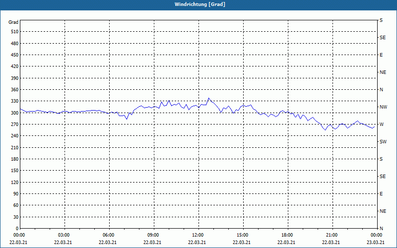Select the 360 degree axis label
This screenshot has width=397, height=248.
[15, 90]
